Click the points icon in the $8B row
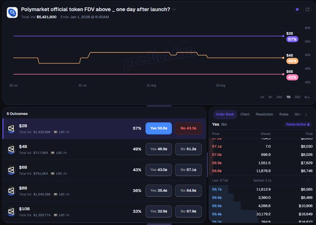Screen dimensions: 316x225 [55, 194]
